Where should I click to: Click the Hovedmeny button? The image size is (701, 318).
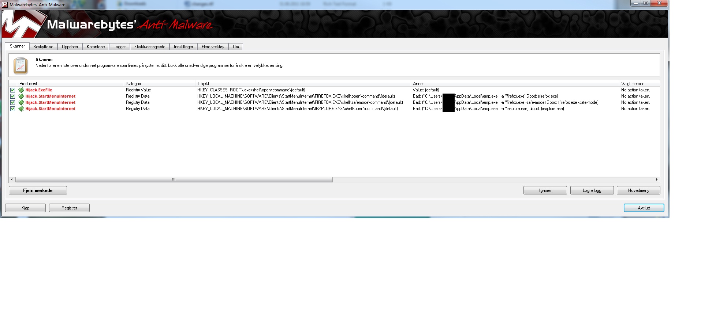click(x=638, y=190)
